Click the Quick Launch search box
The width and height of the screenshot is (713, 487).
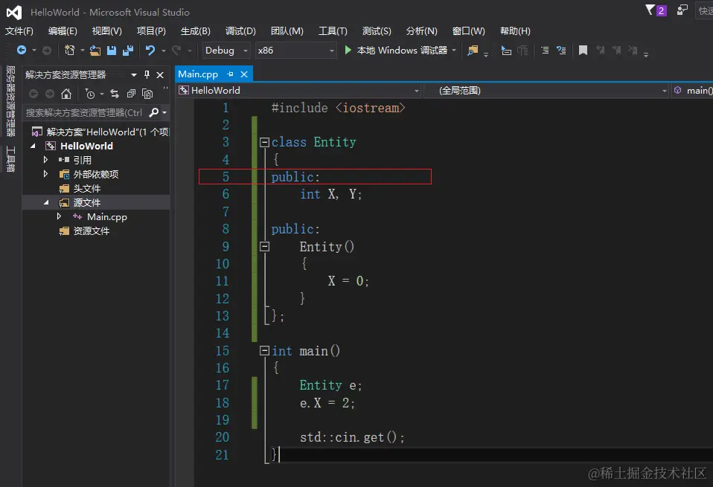[704, 10]
